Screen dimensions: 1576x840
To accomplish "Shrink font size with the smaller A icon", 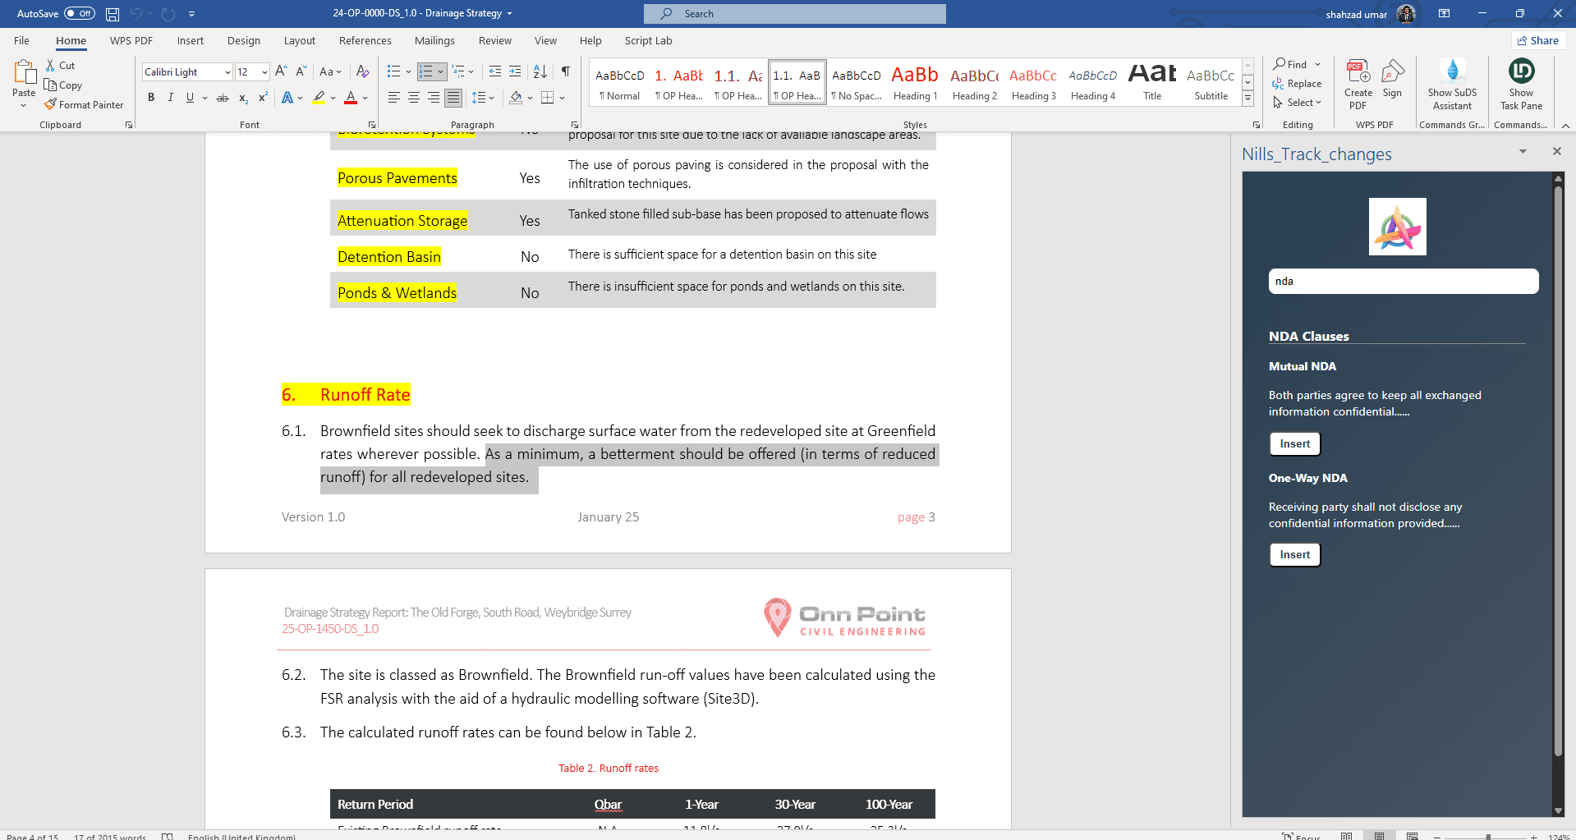I will click(x=301, y=71).
